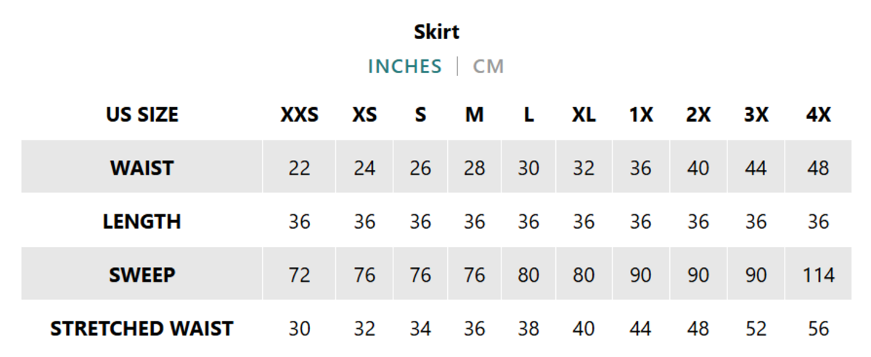Image resolution: width=871 pixels, height=357 pixels.
Task: Click the stretched waist value for 4X
Action: pyautogui.click(x=818, y=329)
